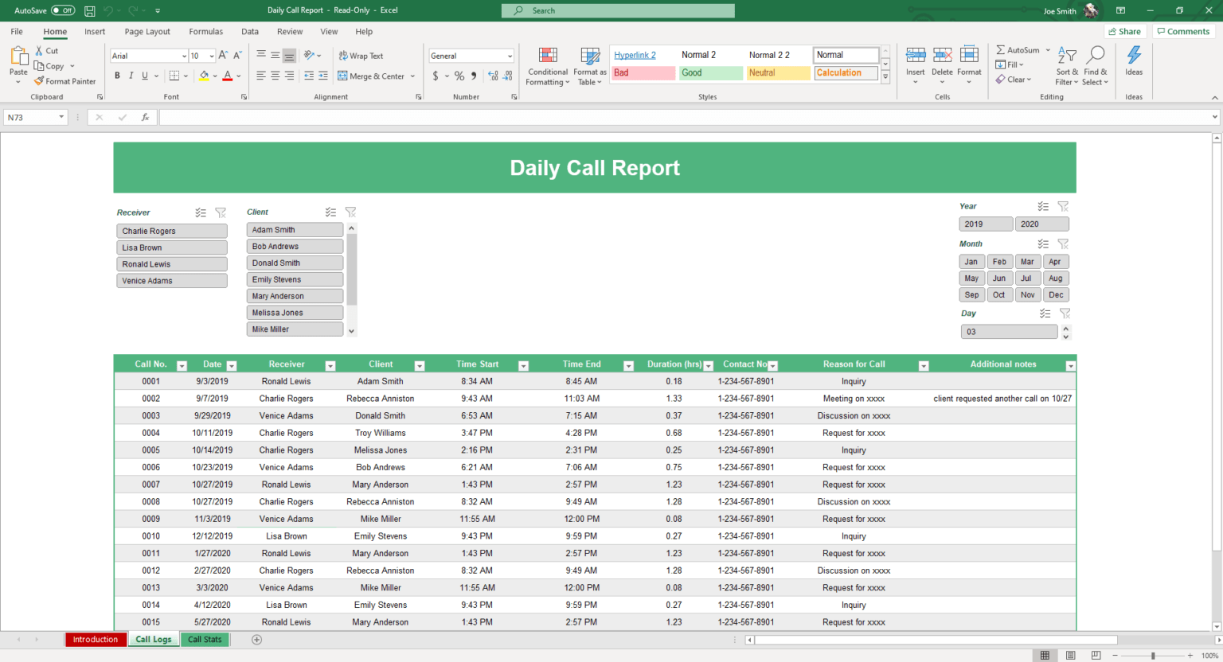This screenshot has height=662, width=1223.
Task: Clear filters on the Month slicer
Action: (1065, 243)
